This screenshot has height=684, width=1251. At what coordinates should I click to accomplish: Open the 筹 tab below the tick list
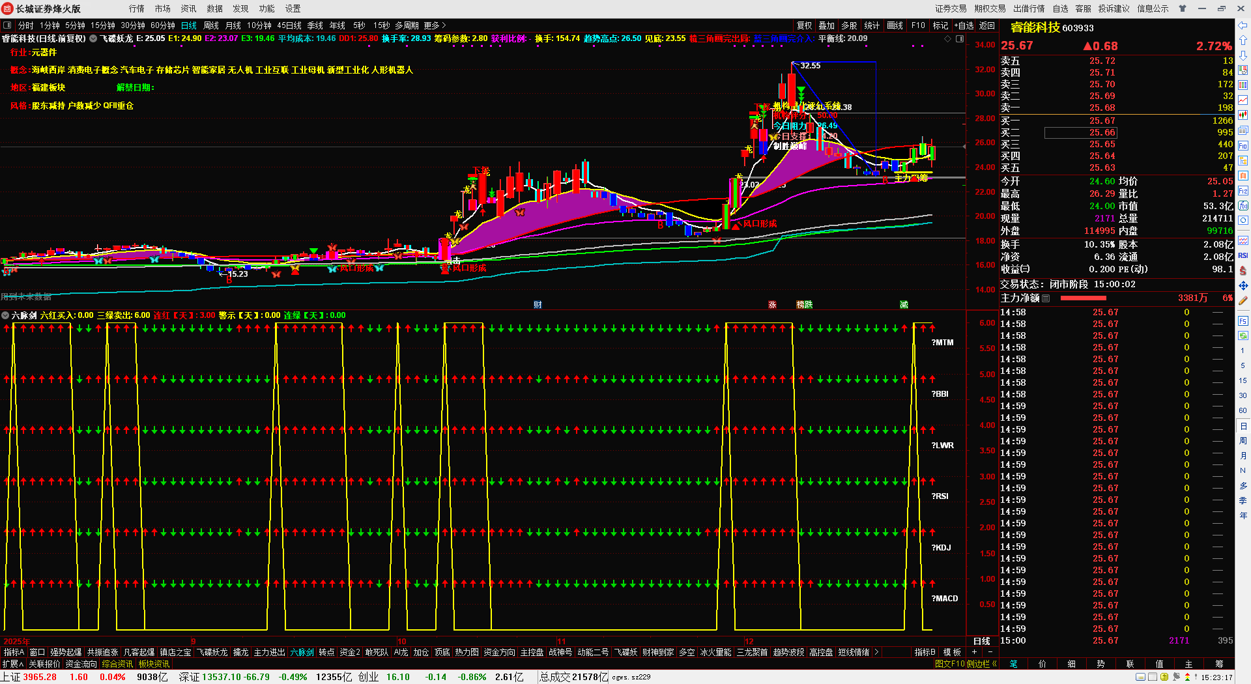1219,664
